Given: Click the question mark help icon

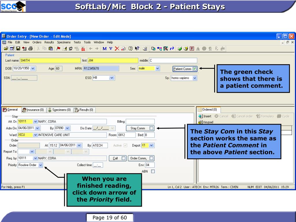Looking at the screenshot, I should click(130, 49).
